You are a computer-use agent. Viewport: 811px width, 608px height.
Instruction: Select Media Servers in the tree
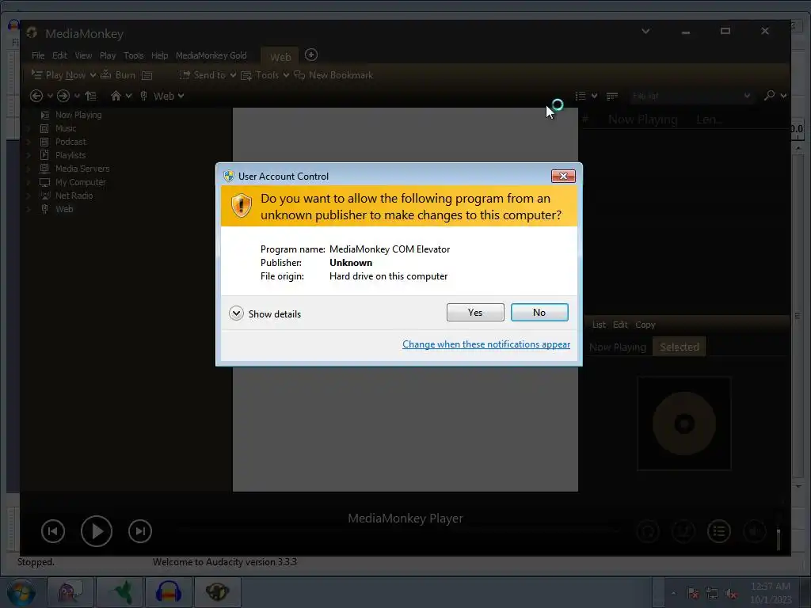(x=82, y=169)
